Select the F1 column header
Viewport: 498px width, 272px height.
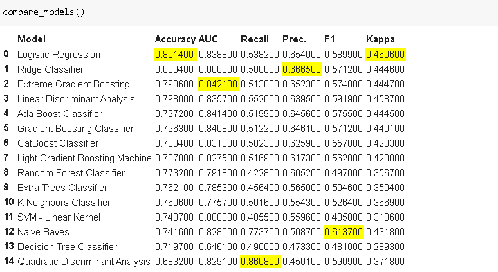(x=329, y=39)
